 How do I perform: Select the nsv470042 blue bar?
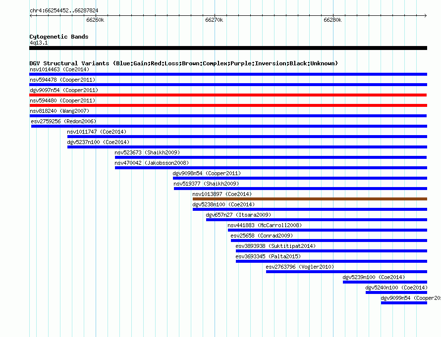[271, 168]
